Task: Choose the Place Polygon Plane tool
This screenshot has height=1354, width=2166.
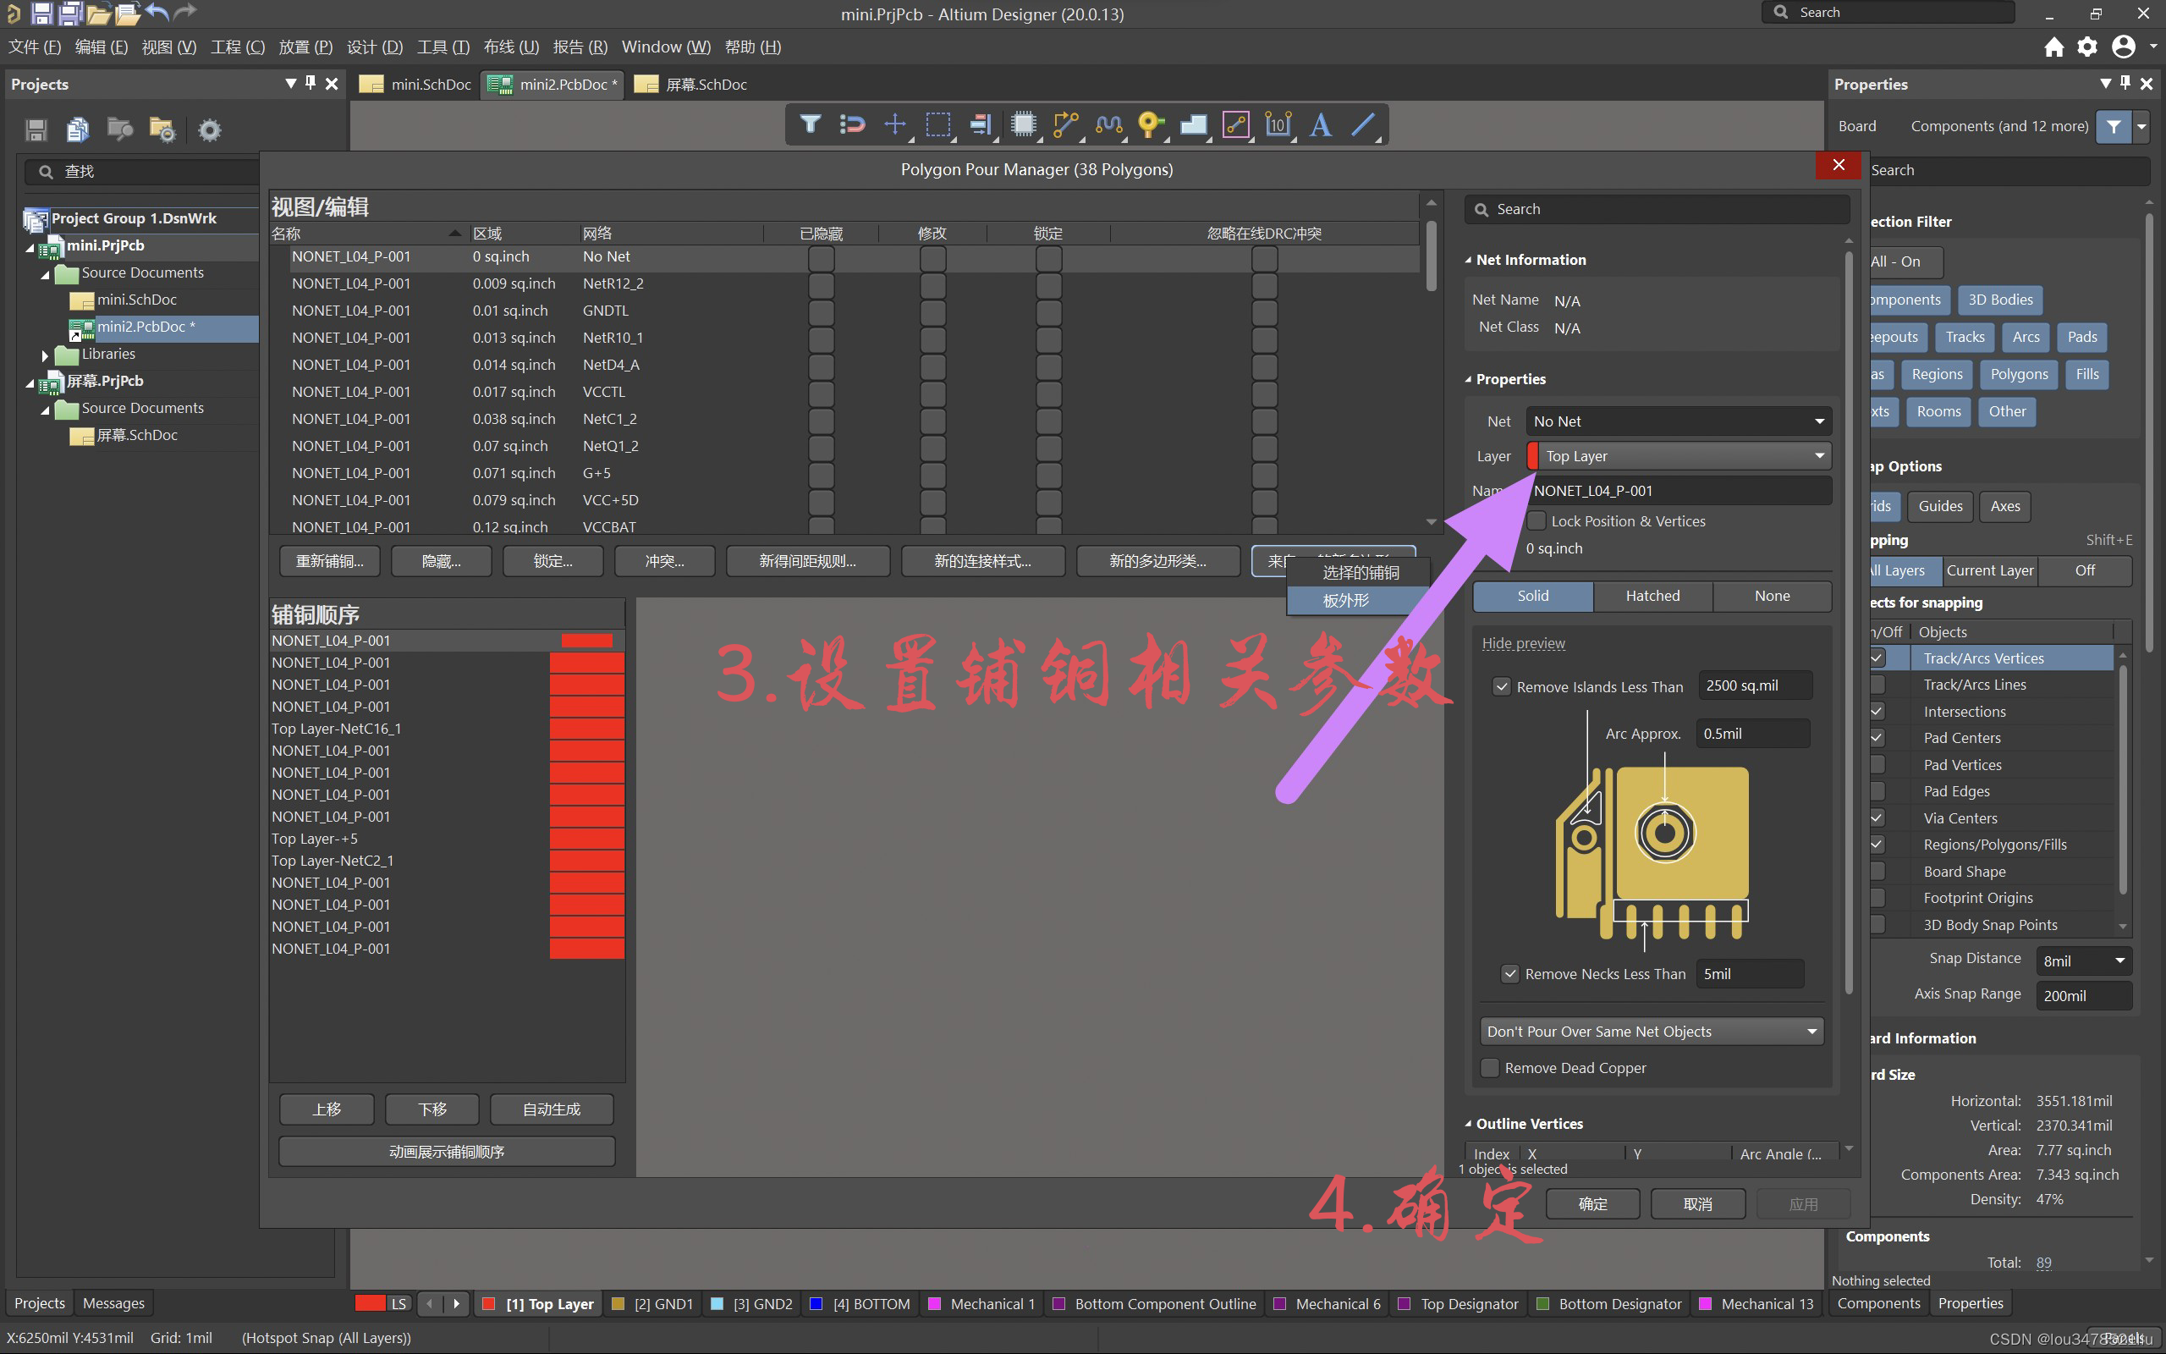Action: [x=1192, y=124]
